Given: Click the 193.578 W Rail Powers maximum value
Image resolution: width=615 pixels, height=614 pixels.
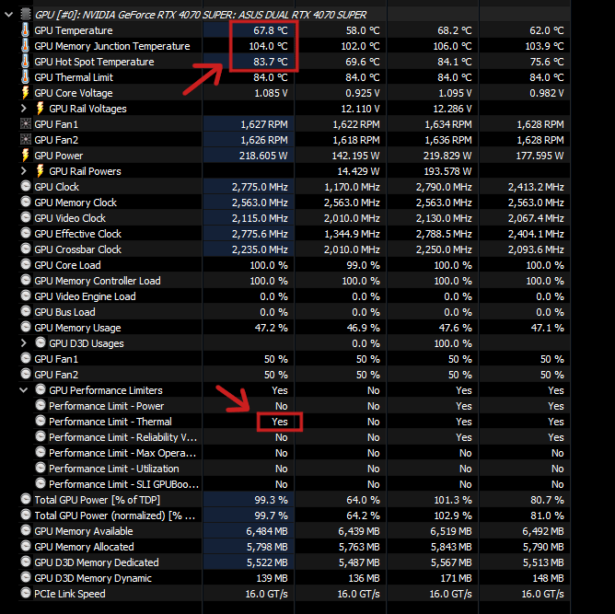Looking at the screenshot, I should (447, 171).
